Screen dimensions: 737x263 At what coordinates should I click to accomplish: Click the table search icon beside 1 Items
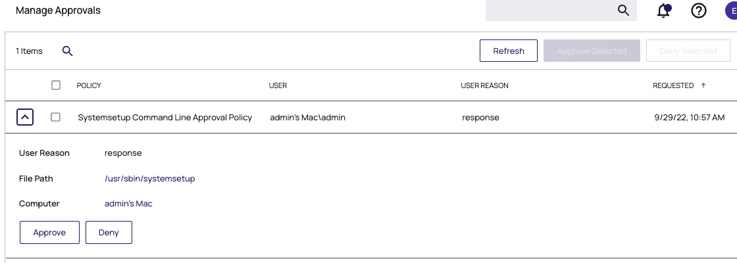pos(67,51)
